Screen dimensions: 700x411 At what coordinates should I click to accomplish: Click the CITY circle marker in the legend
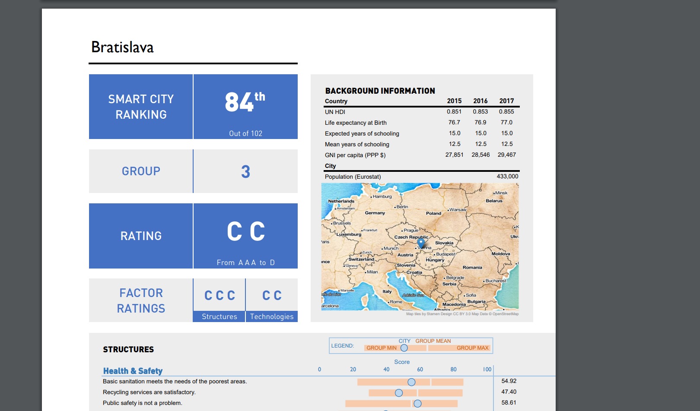tap(404, 348)
